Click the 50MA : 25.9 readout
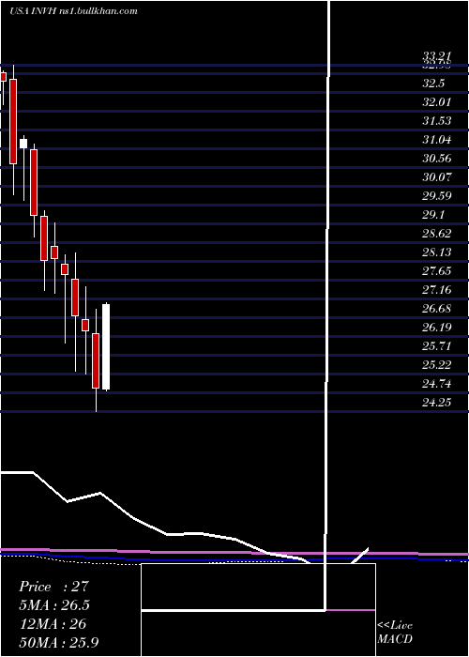Viewport: 469px width, 657px height. tap(59, 643)
